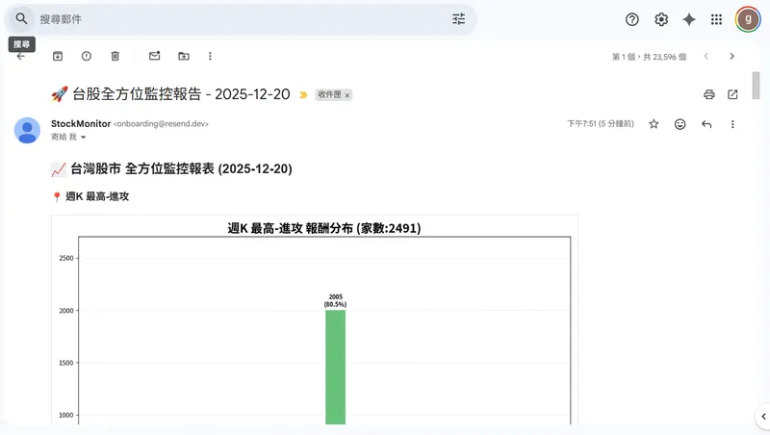Image resolution: width=770 pixels, height=435 pixels.
Task: Report this email as spam
Action: pos(87,56)
